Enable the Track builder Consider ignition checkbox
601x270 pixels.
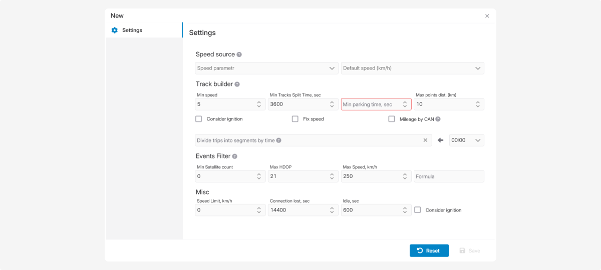pos(199,119)
